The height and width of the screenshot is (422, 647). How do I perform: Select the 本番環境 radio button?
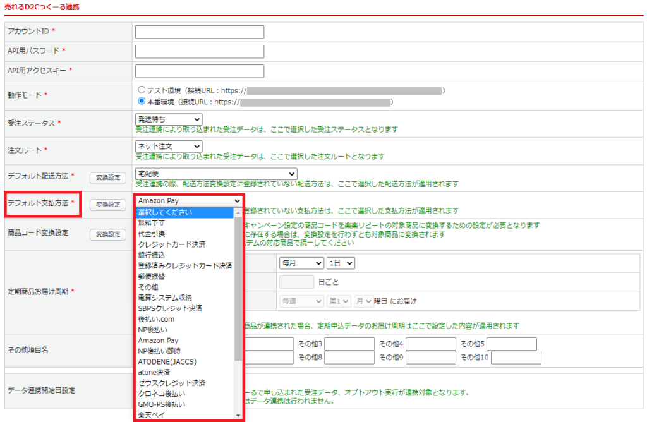tap(142, 101)
